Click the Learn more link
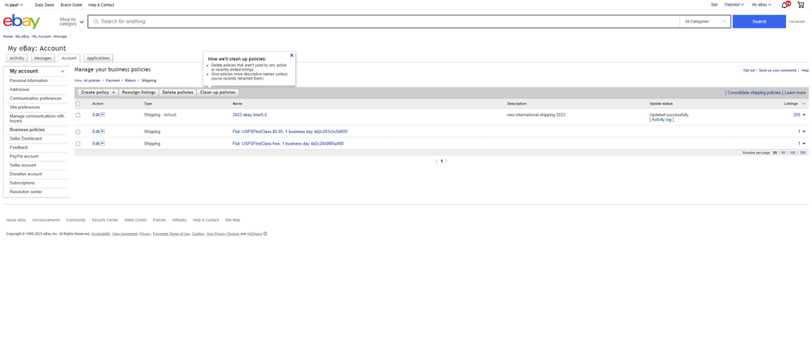 pos(795,93)
